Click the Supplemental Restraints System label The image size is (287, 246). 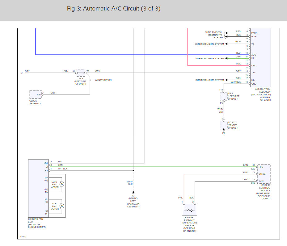coord(213,35)
